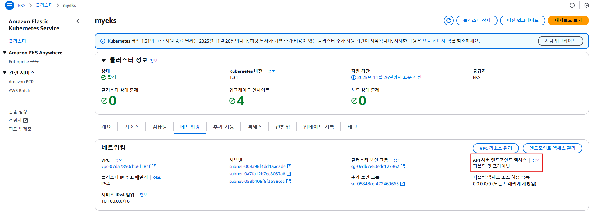Viewport: 596px width, 212px height.
Task: Click 정보 link beside VPC label
Action: 118,160
